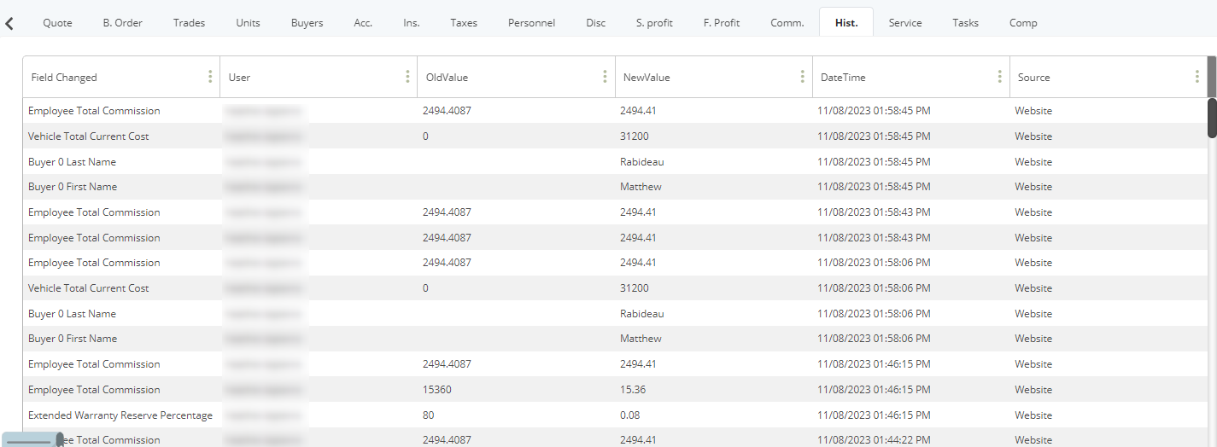1217x447 pixels.
Task: Go to the Trades tab
Action: pyautogui.click(x=189, y=23)
